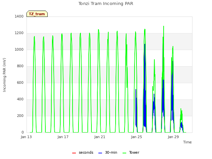Screen dimensions: 212x159
Task: Click the TZ_tram label tag
Action: (x=37, y=14)
